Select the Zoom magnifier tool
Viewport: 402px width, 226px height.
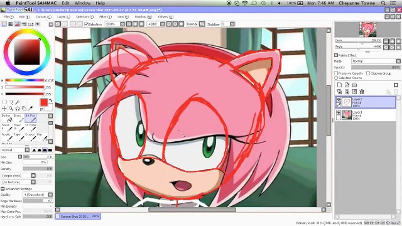11,109
